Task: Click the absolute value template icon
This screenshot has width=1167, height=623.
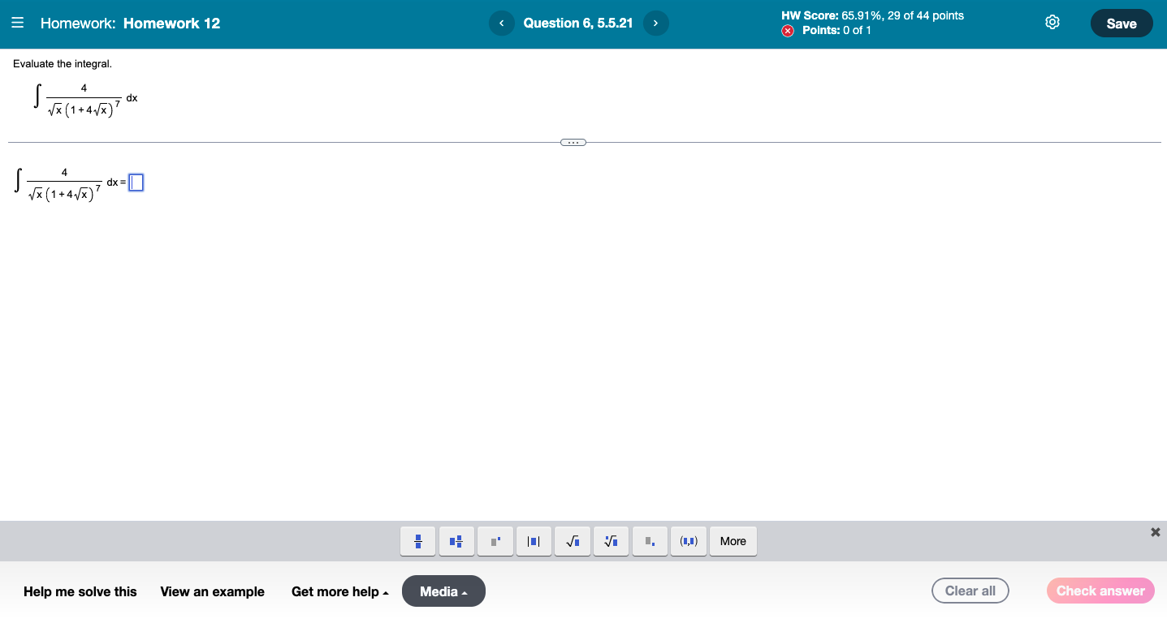Action: 534,541
